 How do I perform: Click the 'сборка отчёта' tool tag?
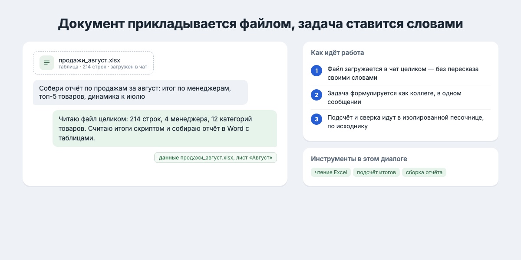pos(424,172)
